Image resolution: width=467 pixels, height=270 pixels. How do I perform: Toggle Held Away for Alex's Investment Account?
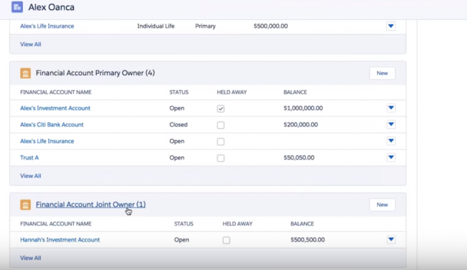point(221,109)
